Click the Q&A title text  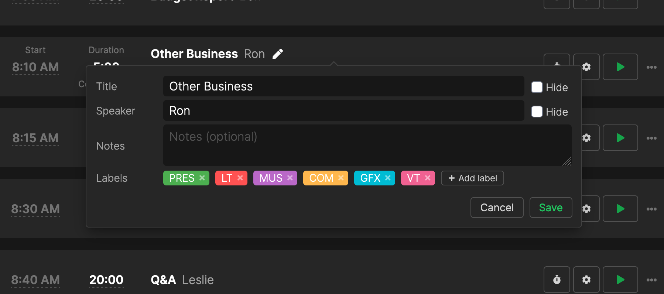point(163,280)
